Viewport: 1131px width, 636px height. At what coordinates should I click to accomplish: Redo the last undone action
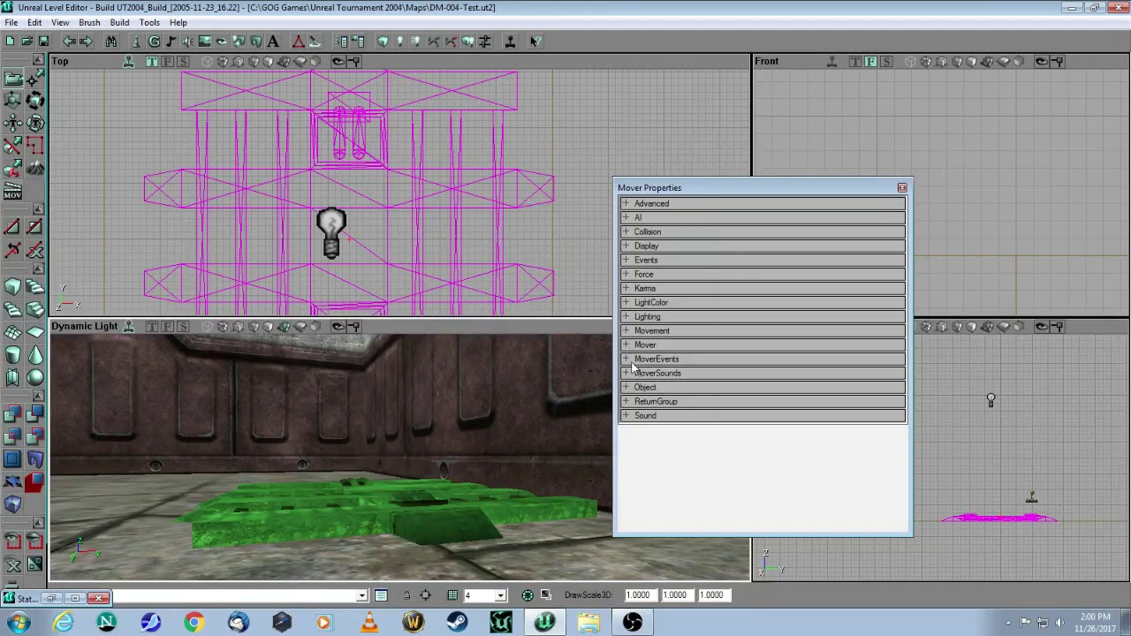(x=86, y=42)
